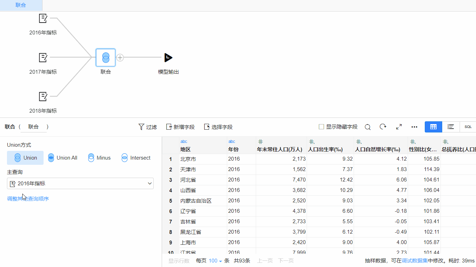Select the 联合 union node
The height and width of the screenshot is (267, 476).
pos(106,58)
